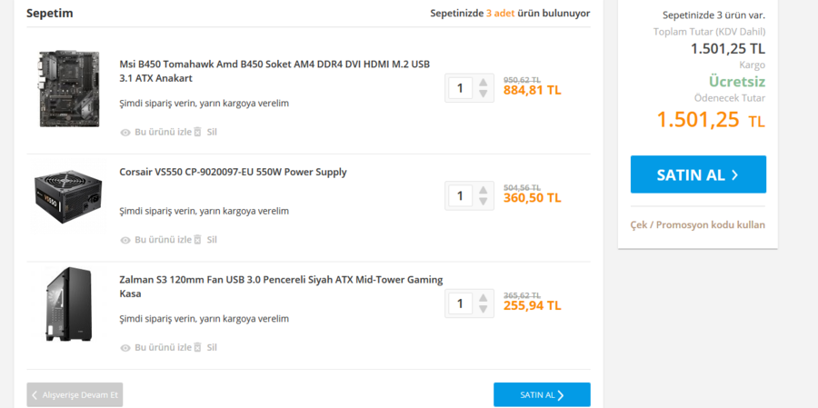Click trash icon to delete Corsair VS550

tap(197, 240)
